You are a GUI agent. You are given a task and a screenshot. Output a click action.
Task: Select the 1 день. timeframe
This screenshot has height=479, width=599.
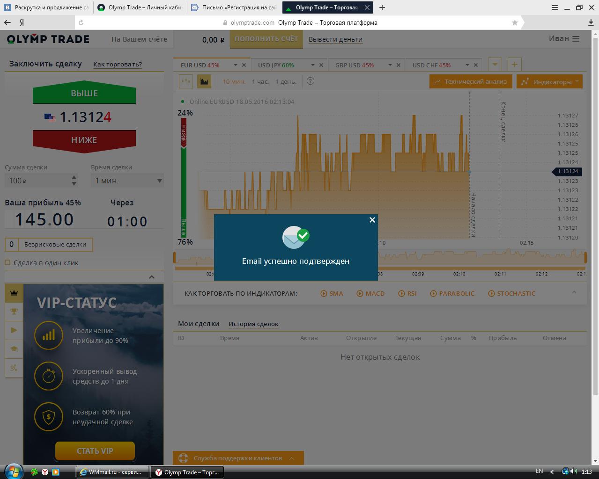286,81
